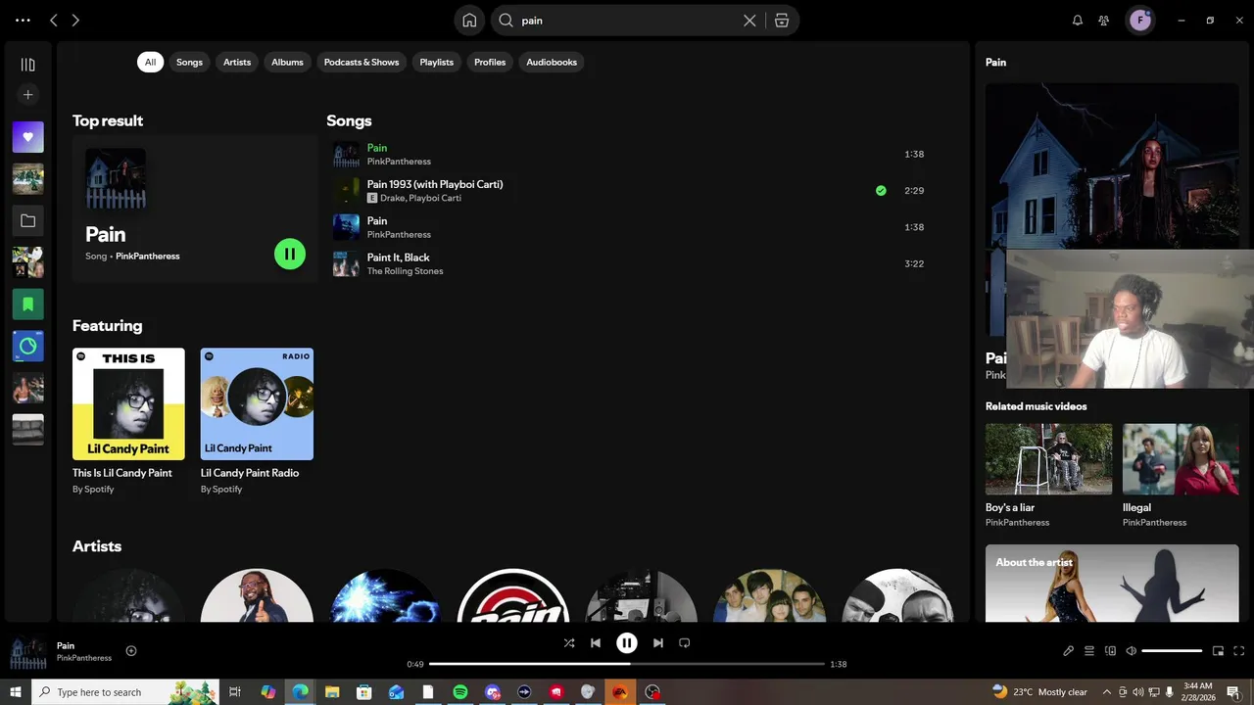Open the mini player icon
This screenshot has width=1254, height=705.
click(1218, 651)
